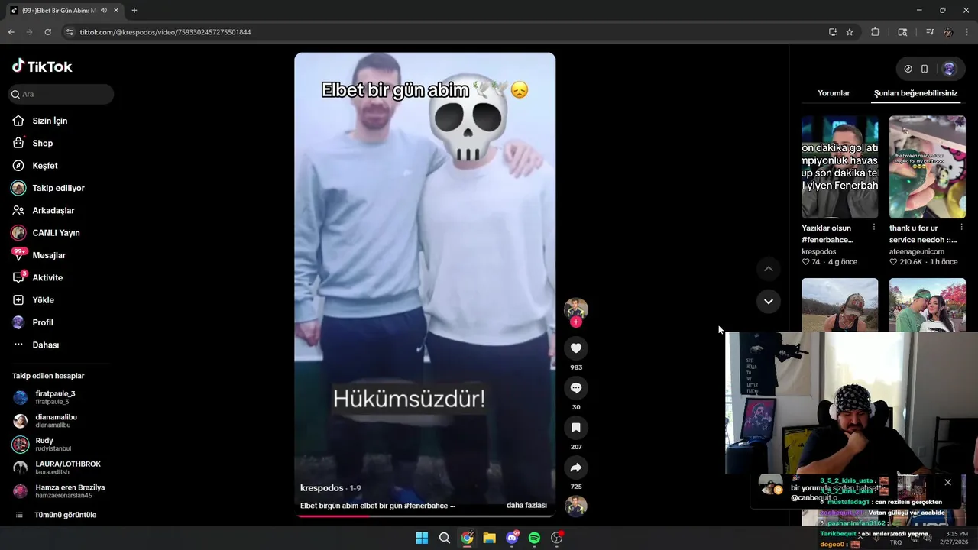Open Spotify from taskbar
The width and height of the screenshot is (978, 550).
(x=534, y=538)
